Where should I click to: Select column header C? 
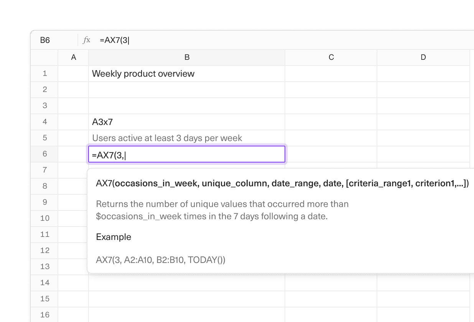point(331,57)
